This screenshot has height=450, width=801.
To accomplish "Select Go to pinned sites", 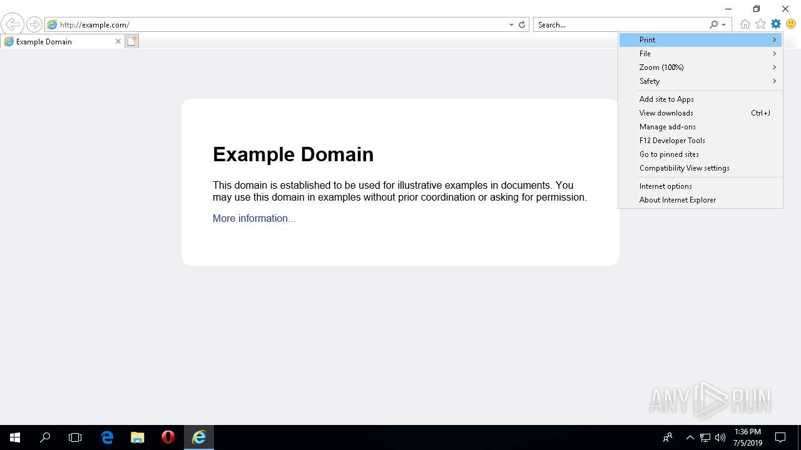I will [x=700, y=154].
